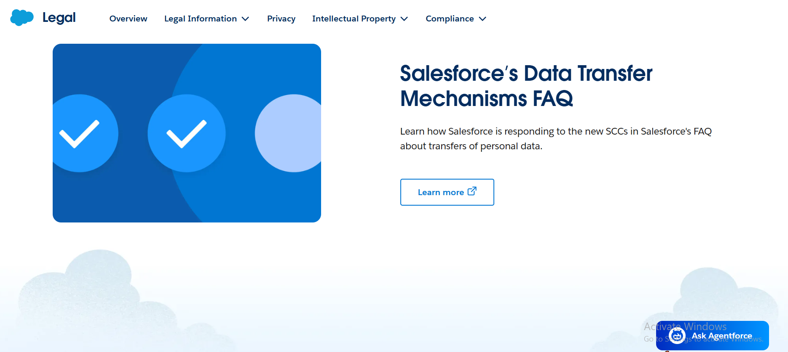Click the Legal wordmark beside the logo

click(59, 18)
